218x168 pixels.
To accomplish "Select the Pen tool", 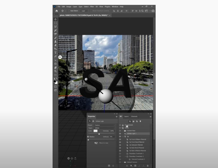I will 56,56.
